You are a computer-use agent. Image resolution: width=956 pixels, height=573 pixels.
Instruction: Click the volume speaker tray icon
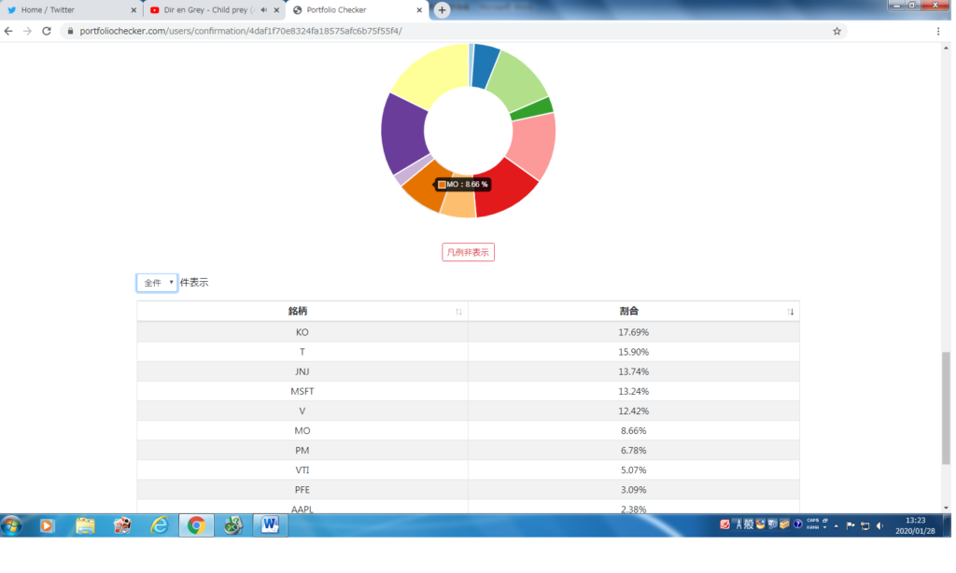tap(879, 525)
